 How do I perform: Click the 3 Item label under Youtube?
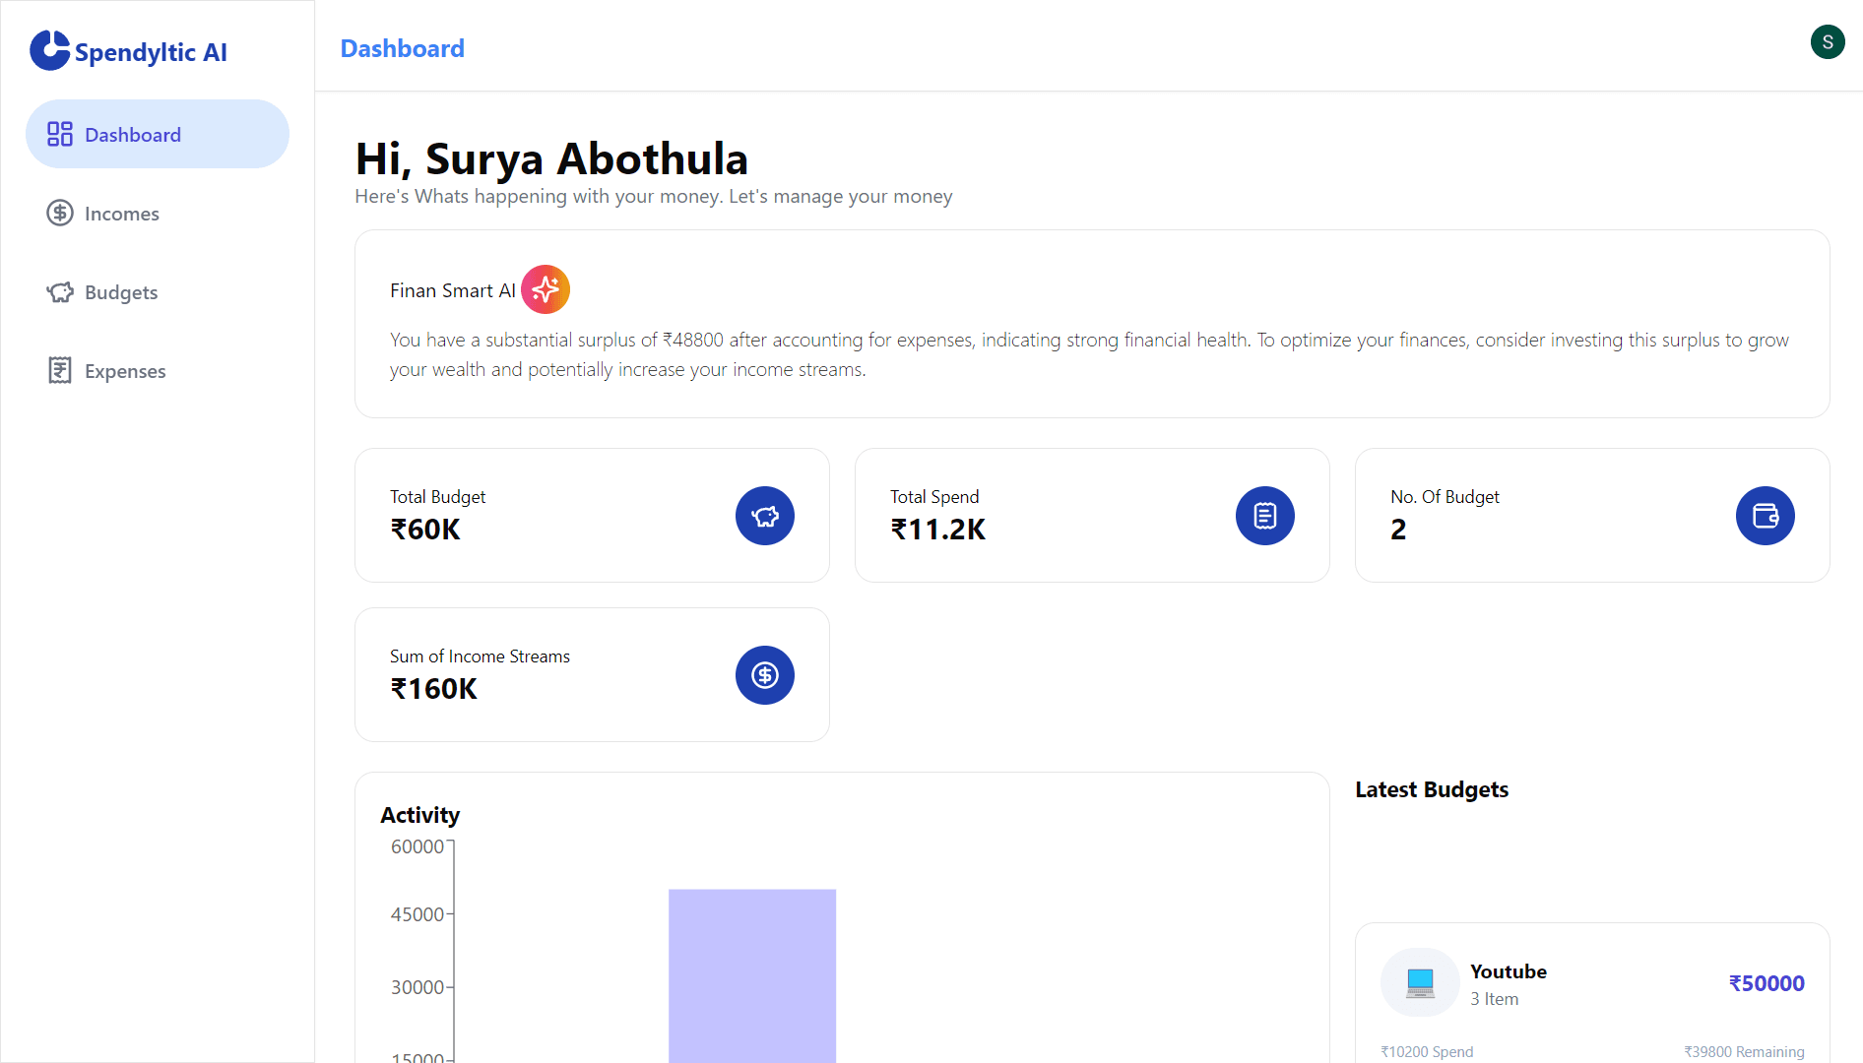1494,999
